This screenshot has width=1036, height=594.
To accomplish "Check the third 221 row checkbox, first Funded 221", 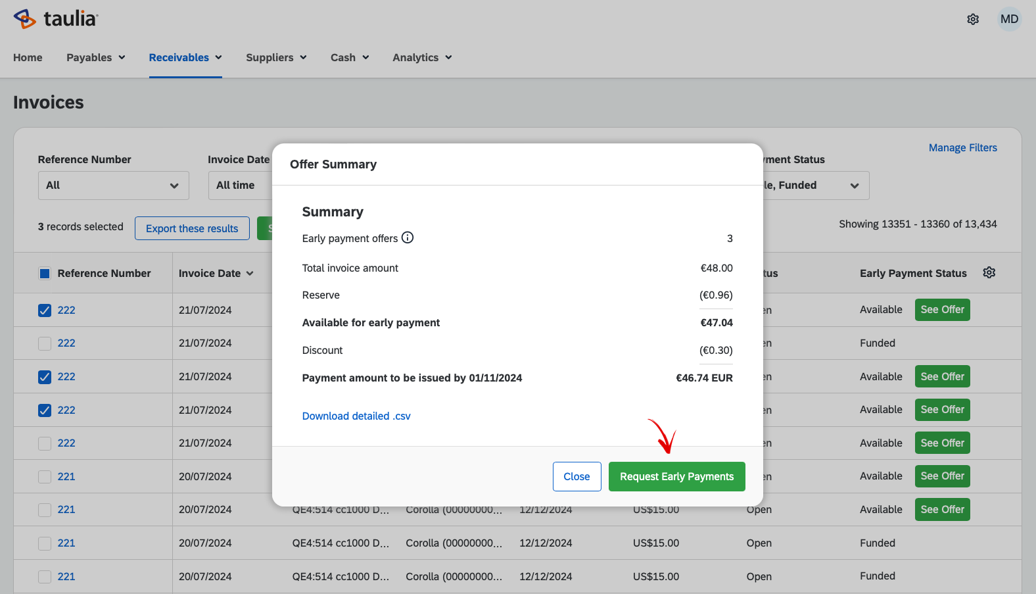I will [45, 543].
